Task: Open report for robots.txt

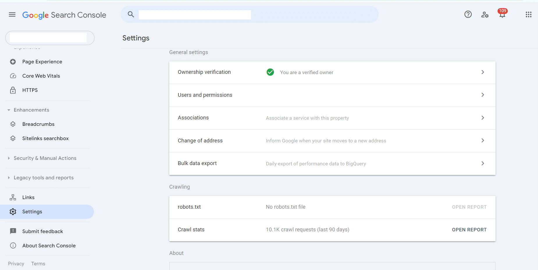Action: pyautogui.click(x=469, y=207)
